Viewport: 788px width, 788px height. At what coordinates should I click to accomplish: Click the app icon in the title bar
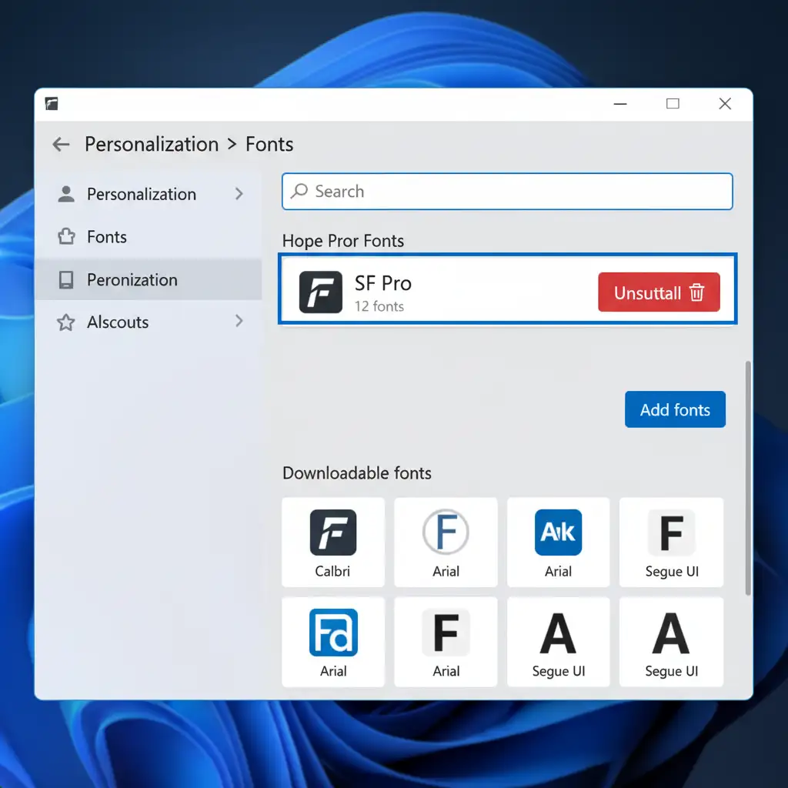coord(52,104)
